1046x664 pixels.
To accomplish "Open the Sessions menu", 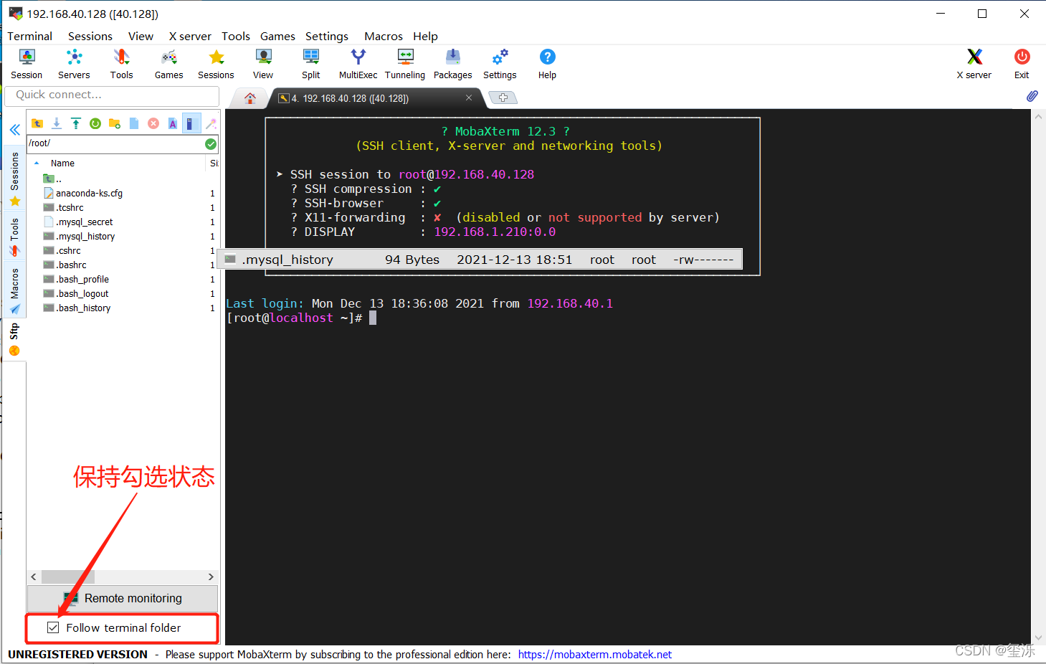I will pyautogui.click(x=90, y=36).
